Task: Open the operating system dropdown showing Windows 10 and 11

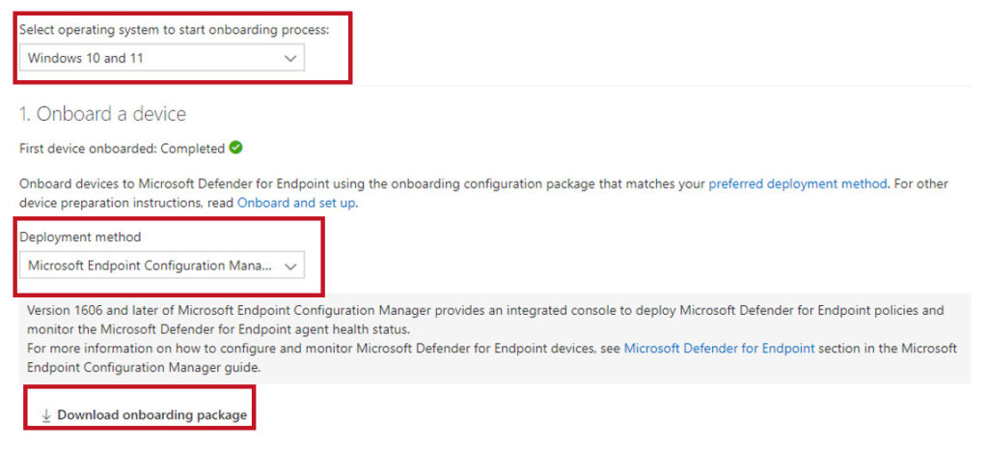Action: tap(162, 58)
